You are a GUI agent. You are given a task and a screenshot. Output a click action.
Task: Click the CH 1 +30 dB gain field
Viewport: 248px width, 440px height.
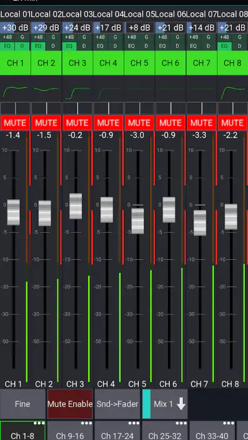(x=15, y=28)
